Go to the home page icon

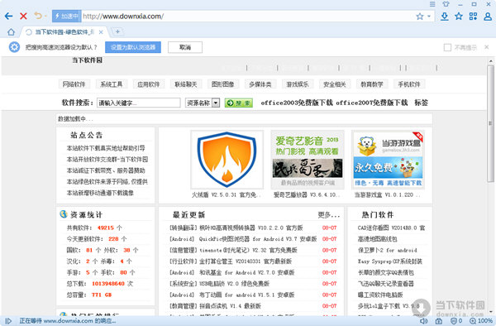click(11, 32)
